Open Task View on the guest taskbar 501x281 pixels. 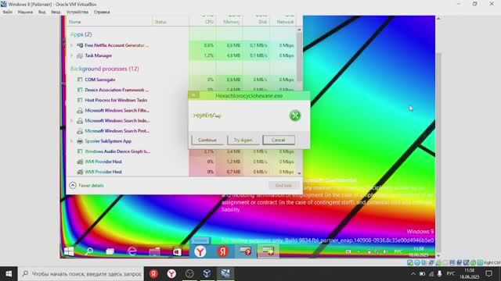tap(110, 251)
